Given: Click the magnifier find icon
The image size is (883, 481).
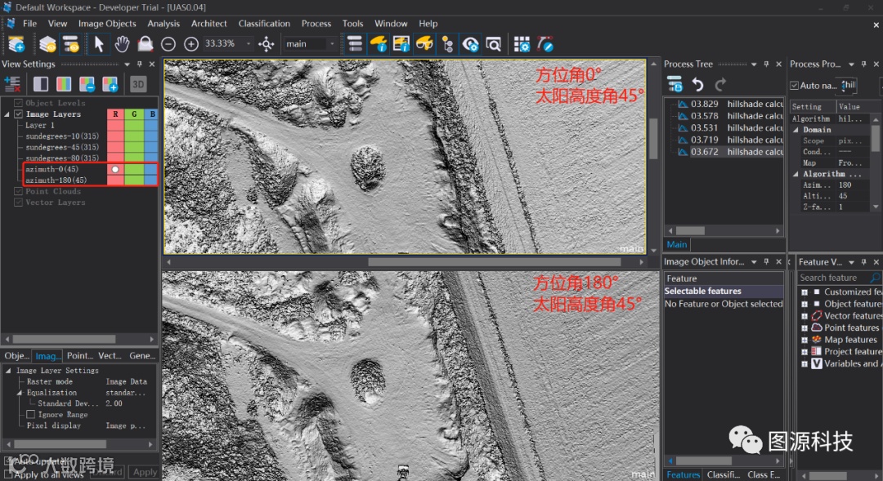Looking at the screenshot, I should click(x=493, y=44).
